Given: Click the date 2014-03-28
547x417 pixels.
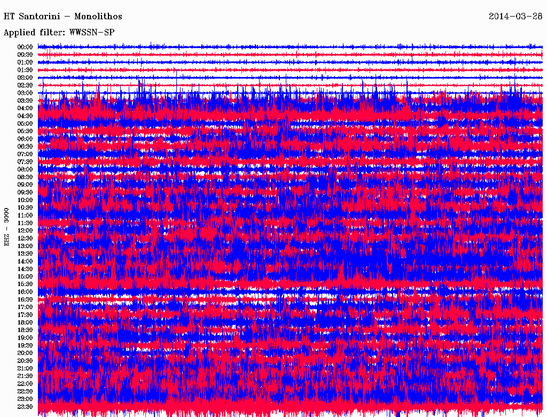Looking at the screenshot, I should (x=515, y=16).
